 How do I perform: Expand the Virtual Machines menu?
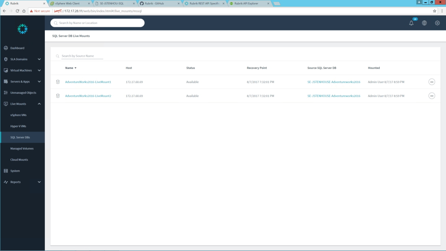coord(39,70)
